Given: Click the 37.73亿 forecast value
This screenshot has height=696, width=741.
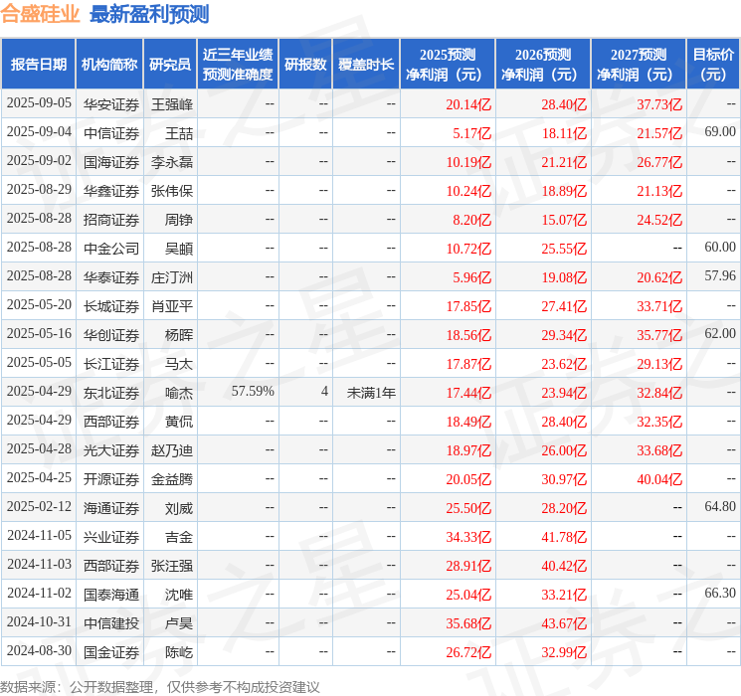Looking at the screenshot, I should point(659,104).
